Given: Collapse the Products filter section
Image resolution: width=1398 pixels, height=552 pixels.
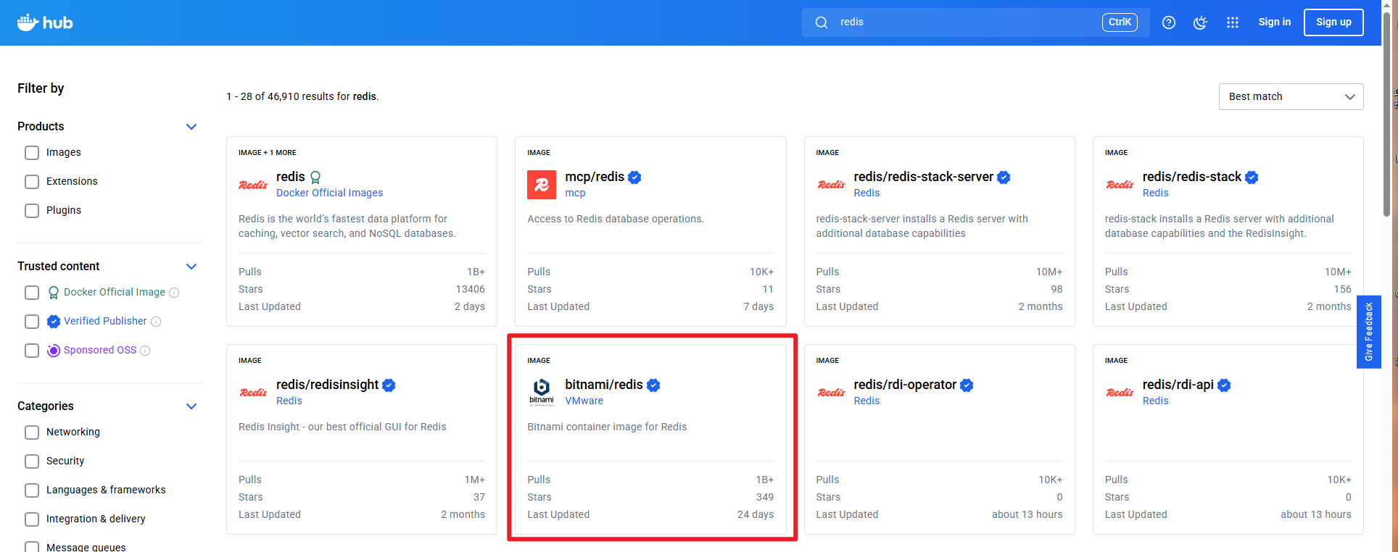Looking at the screenshot, I should (191, 127).
